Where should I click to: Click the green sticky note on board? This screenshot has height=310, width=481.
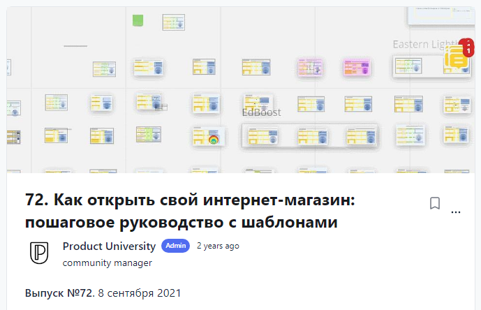138,21
